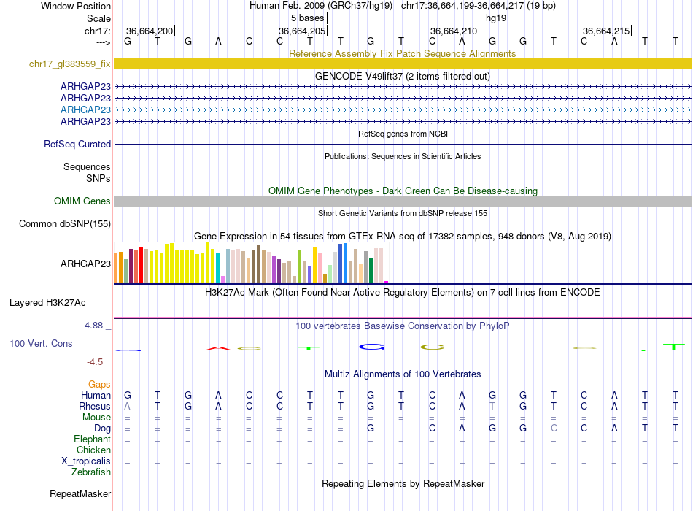This screenshot has width=693, height=511.
Task: Click the large blue G in the PhyloP conservation track
Action: [x=372, y=346]
